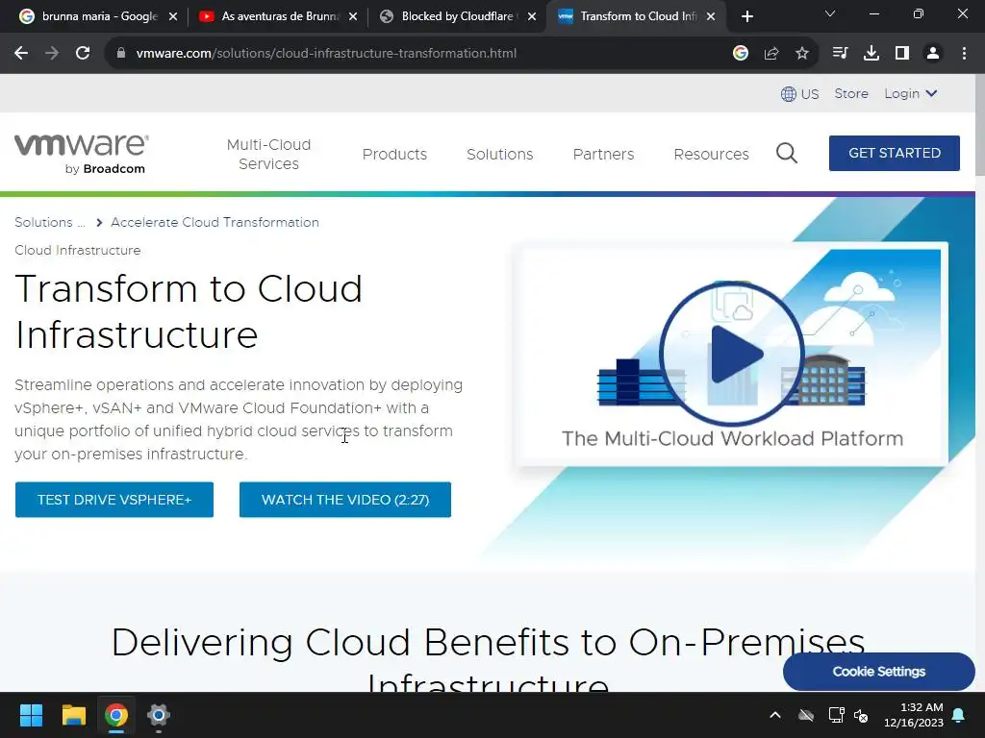Open the Partners menu
This screenshot has height=738, width=985.
pyautogui.click(x=604, y=155)
